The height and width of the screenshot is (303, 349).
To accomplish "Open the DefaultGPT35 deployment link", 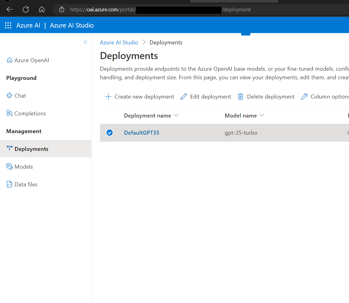I will tap(141, 133).
